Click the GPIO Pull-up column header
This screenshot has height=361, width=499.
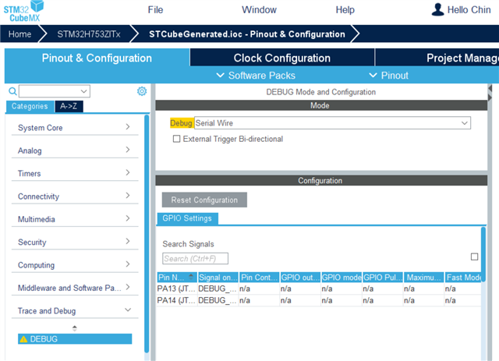[x=383, y=278]
